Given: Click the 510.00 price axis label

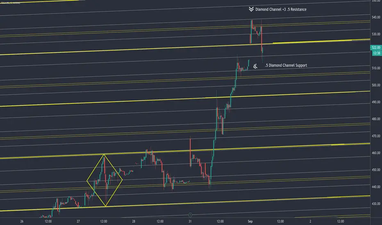Looking at the screenshot, I should (376, 68).
